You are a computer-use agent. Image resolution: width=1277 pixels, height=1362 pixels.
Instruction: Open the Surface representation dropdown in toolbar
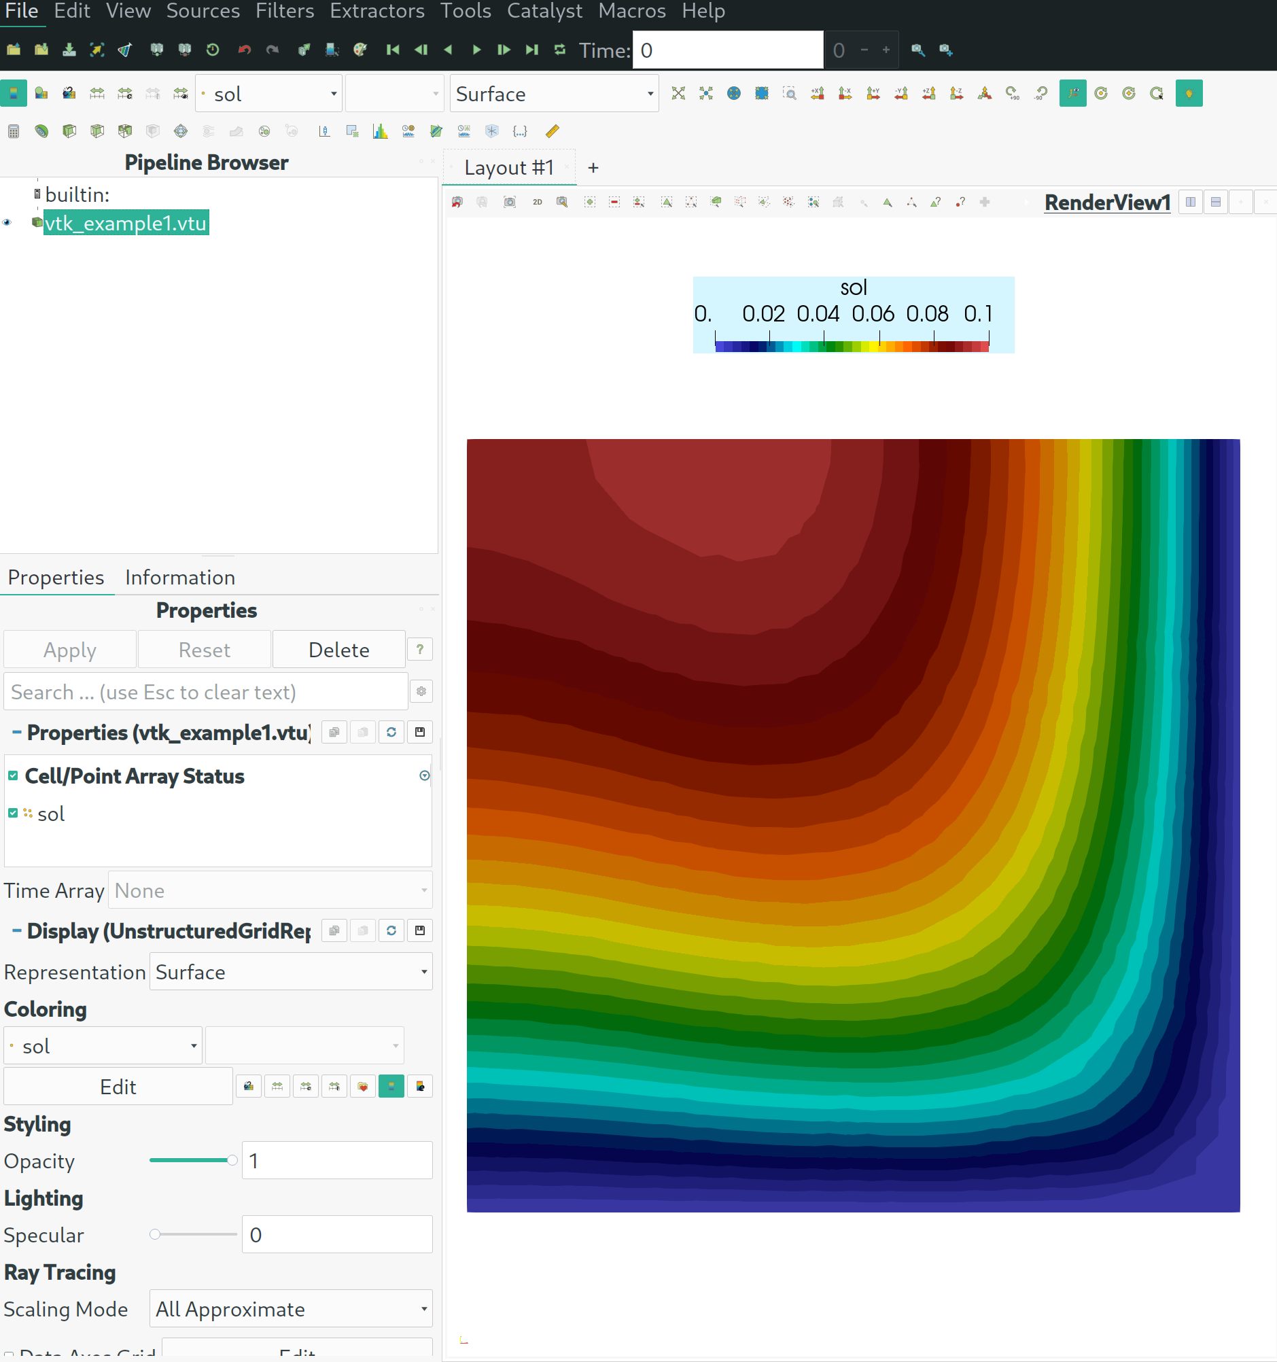tap(555, 94)
